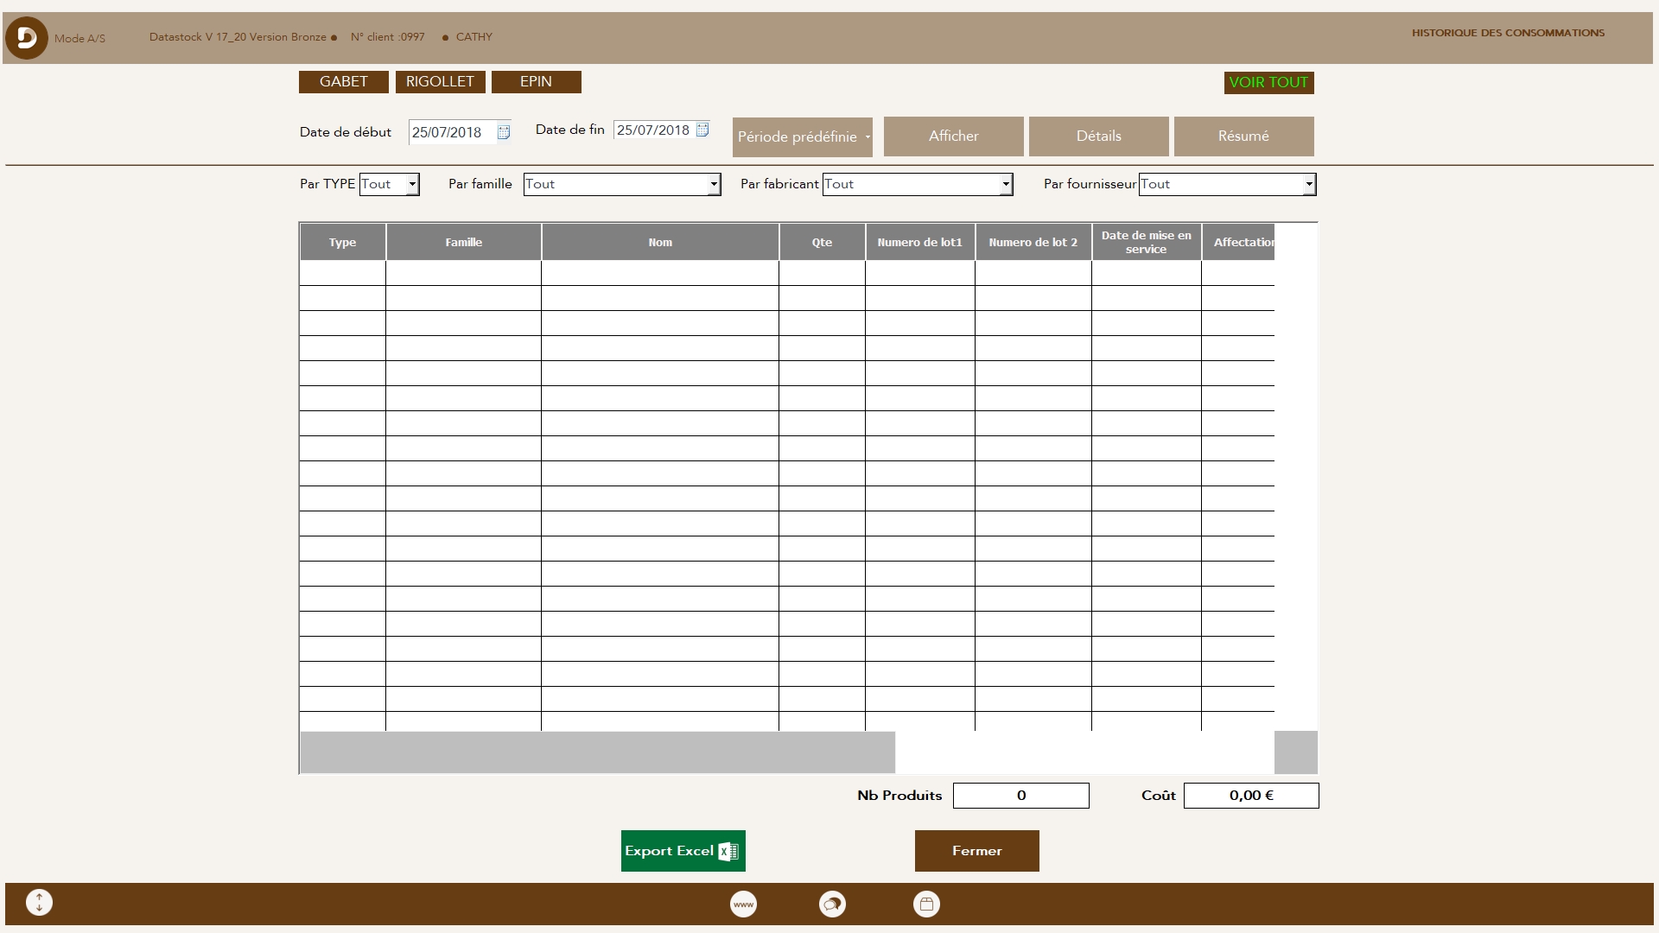Select the EPIN tab
1659x933 pixels.
click(536, 81)
